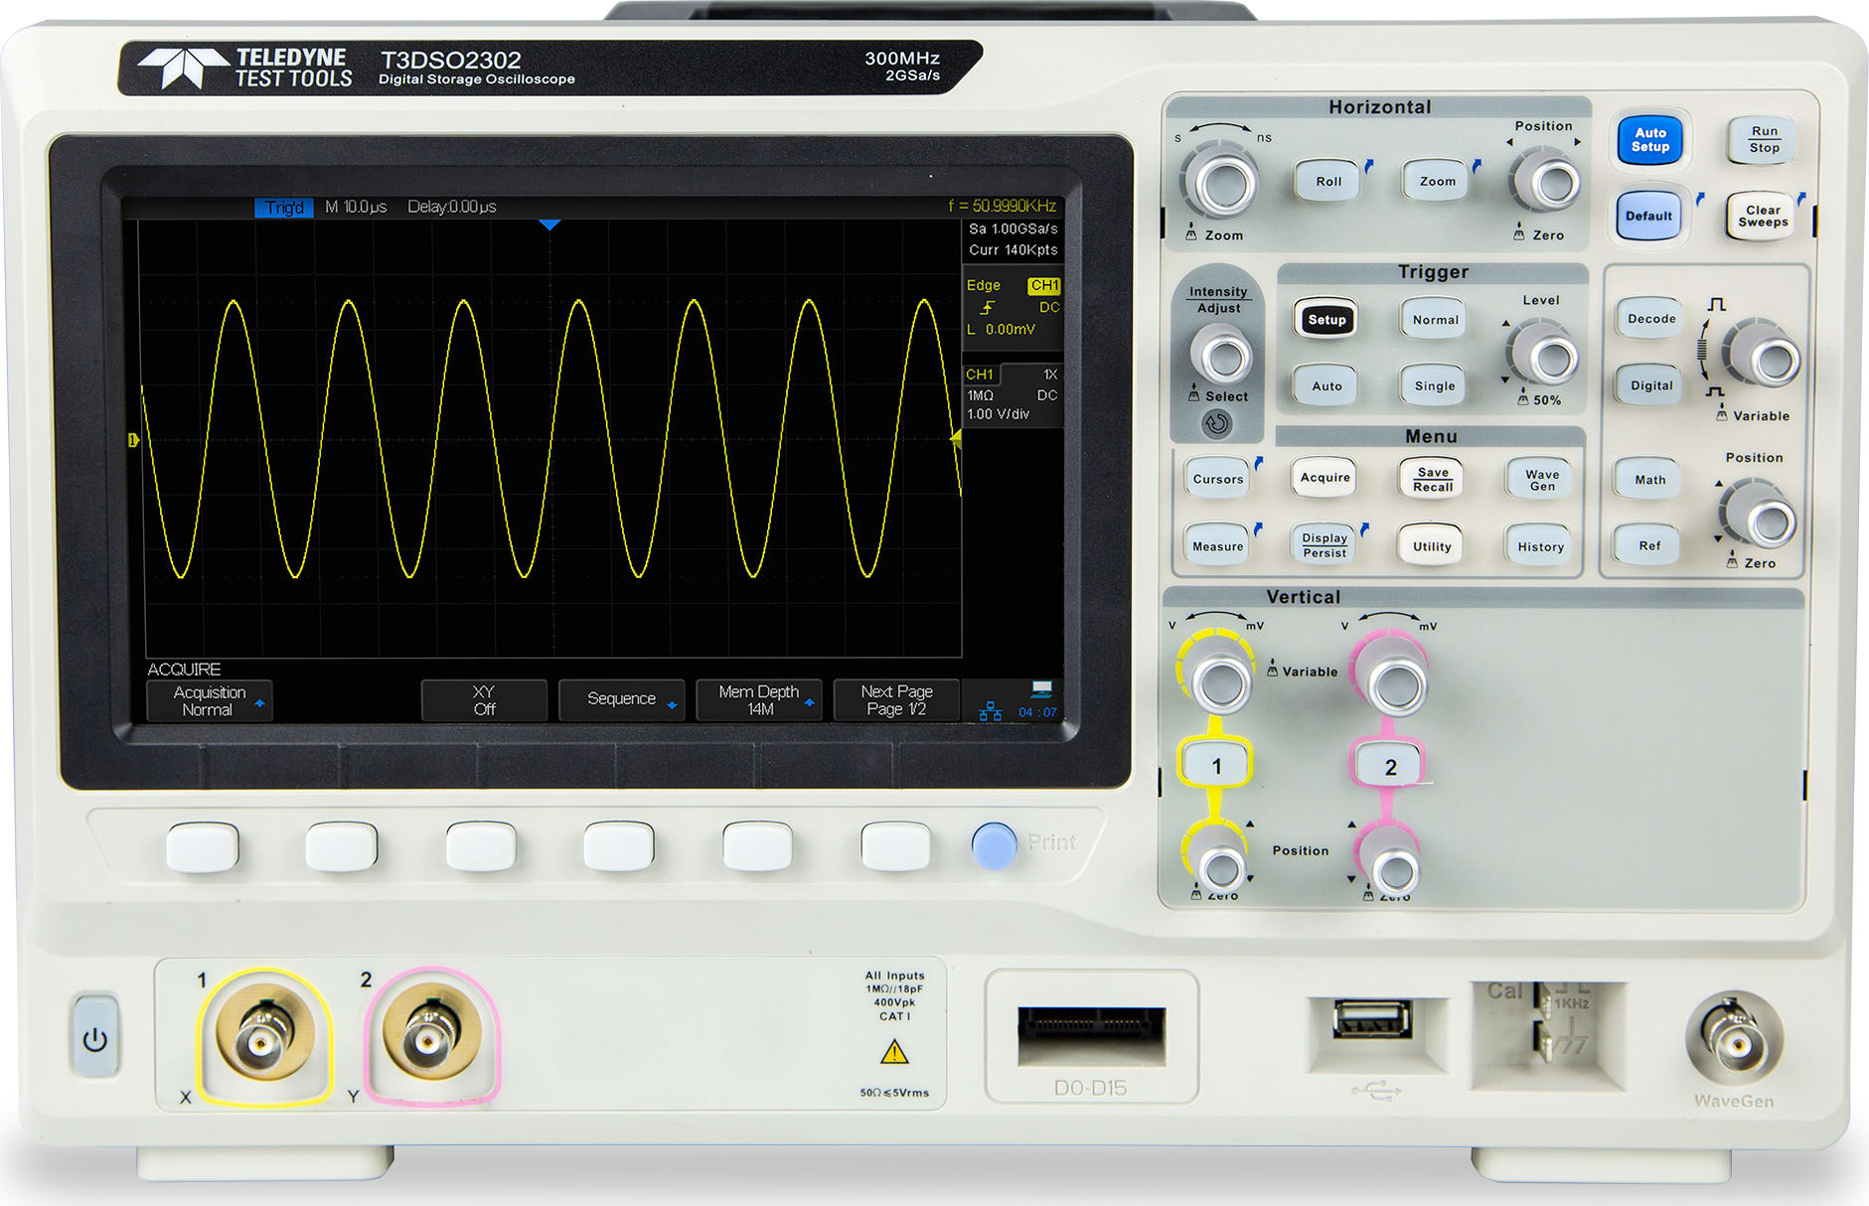This screenshot has height=1206, width=1869.
Task: Click the LAN network status icon
Action: (x=990, y=711)
